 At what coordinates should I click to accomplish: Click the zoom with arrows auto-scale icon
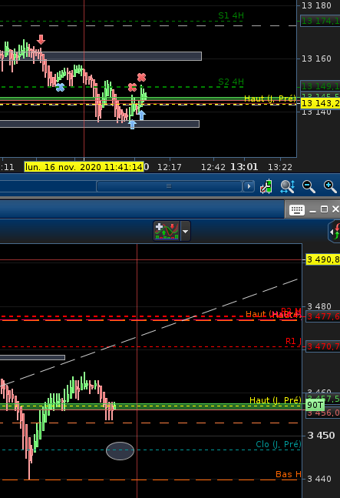coord(288,186)
